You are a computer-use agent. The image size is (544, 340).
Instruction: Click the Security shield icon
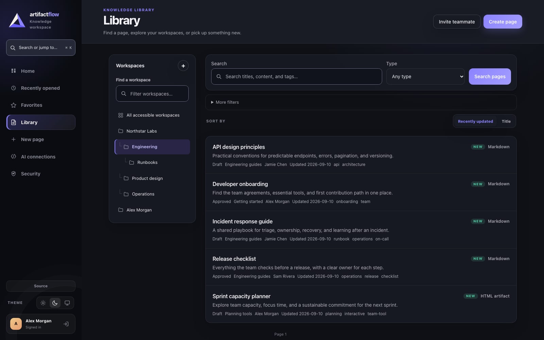click(14, 174)
